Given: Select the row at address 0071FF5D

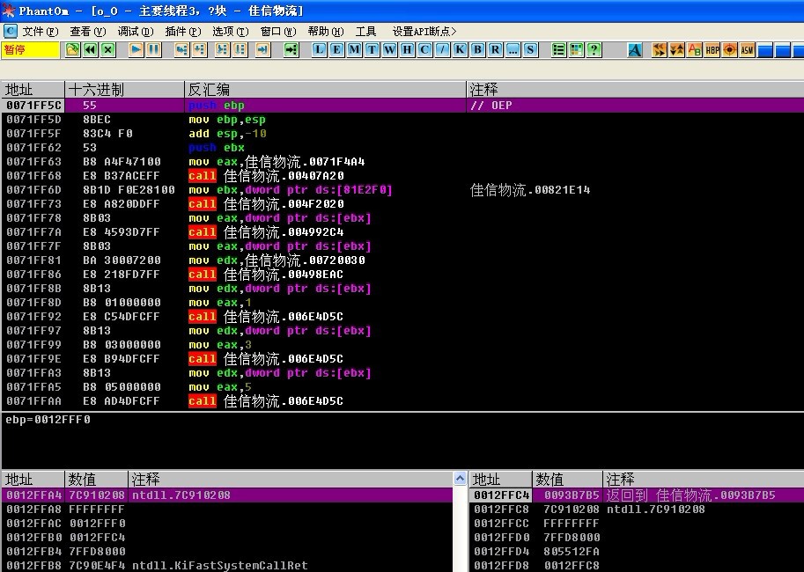Looking at the screenshot, I should pos(402,120).
